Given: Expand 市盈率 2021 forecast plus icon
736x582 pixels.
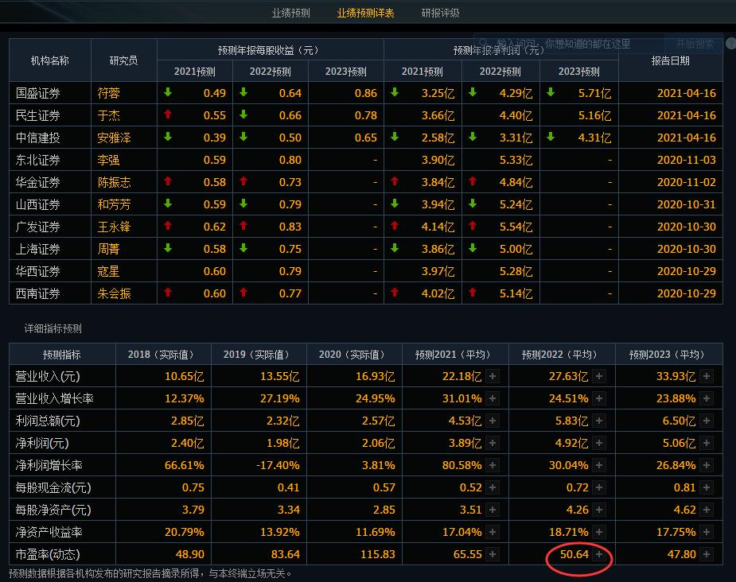Looking at the screenshot, I should pyautogui.click(x=493, y=554).
